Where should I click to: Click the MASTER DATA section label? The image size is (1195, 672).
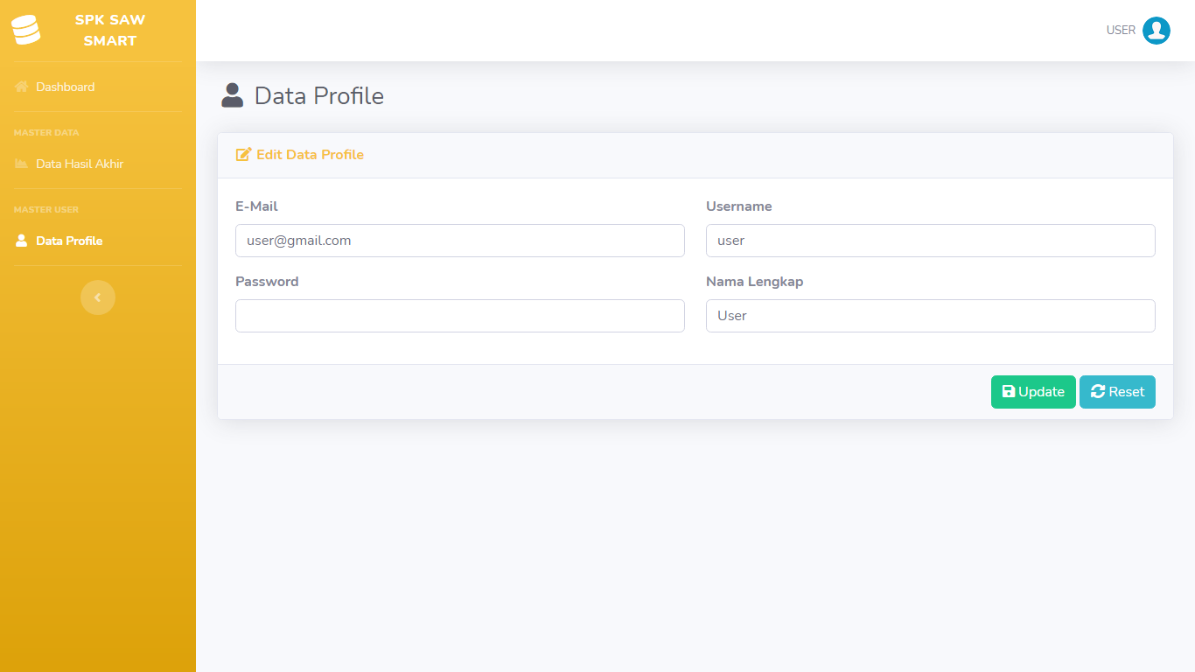46,133
